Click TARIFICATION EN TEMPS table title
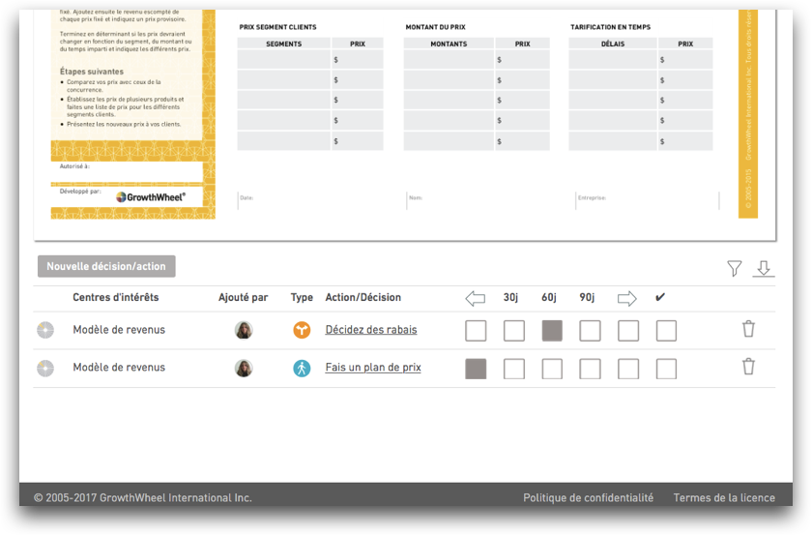The width and height of the screenshot is (812, 535). point(611,27)
